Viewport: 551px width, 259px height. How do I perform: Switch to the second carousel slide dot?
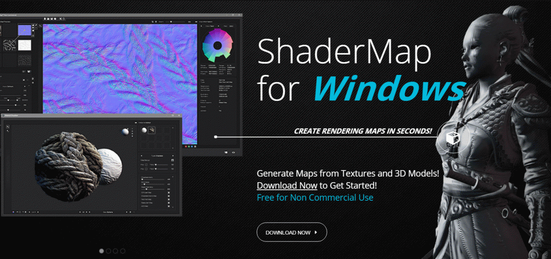(x=108, y=251)
